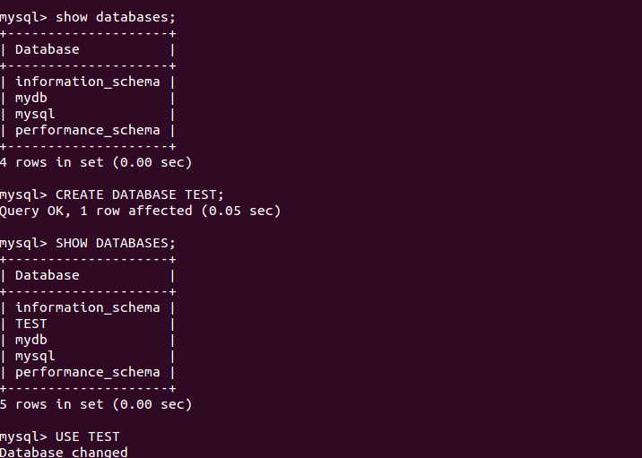This screenshot has height=458, width=642.
Task: Click the "CREATE DATABASE TEST;" command text
Action: pyautogui.click(x=139, y=194)
